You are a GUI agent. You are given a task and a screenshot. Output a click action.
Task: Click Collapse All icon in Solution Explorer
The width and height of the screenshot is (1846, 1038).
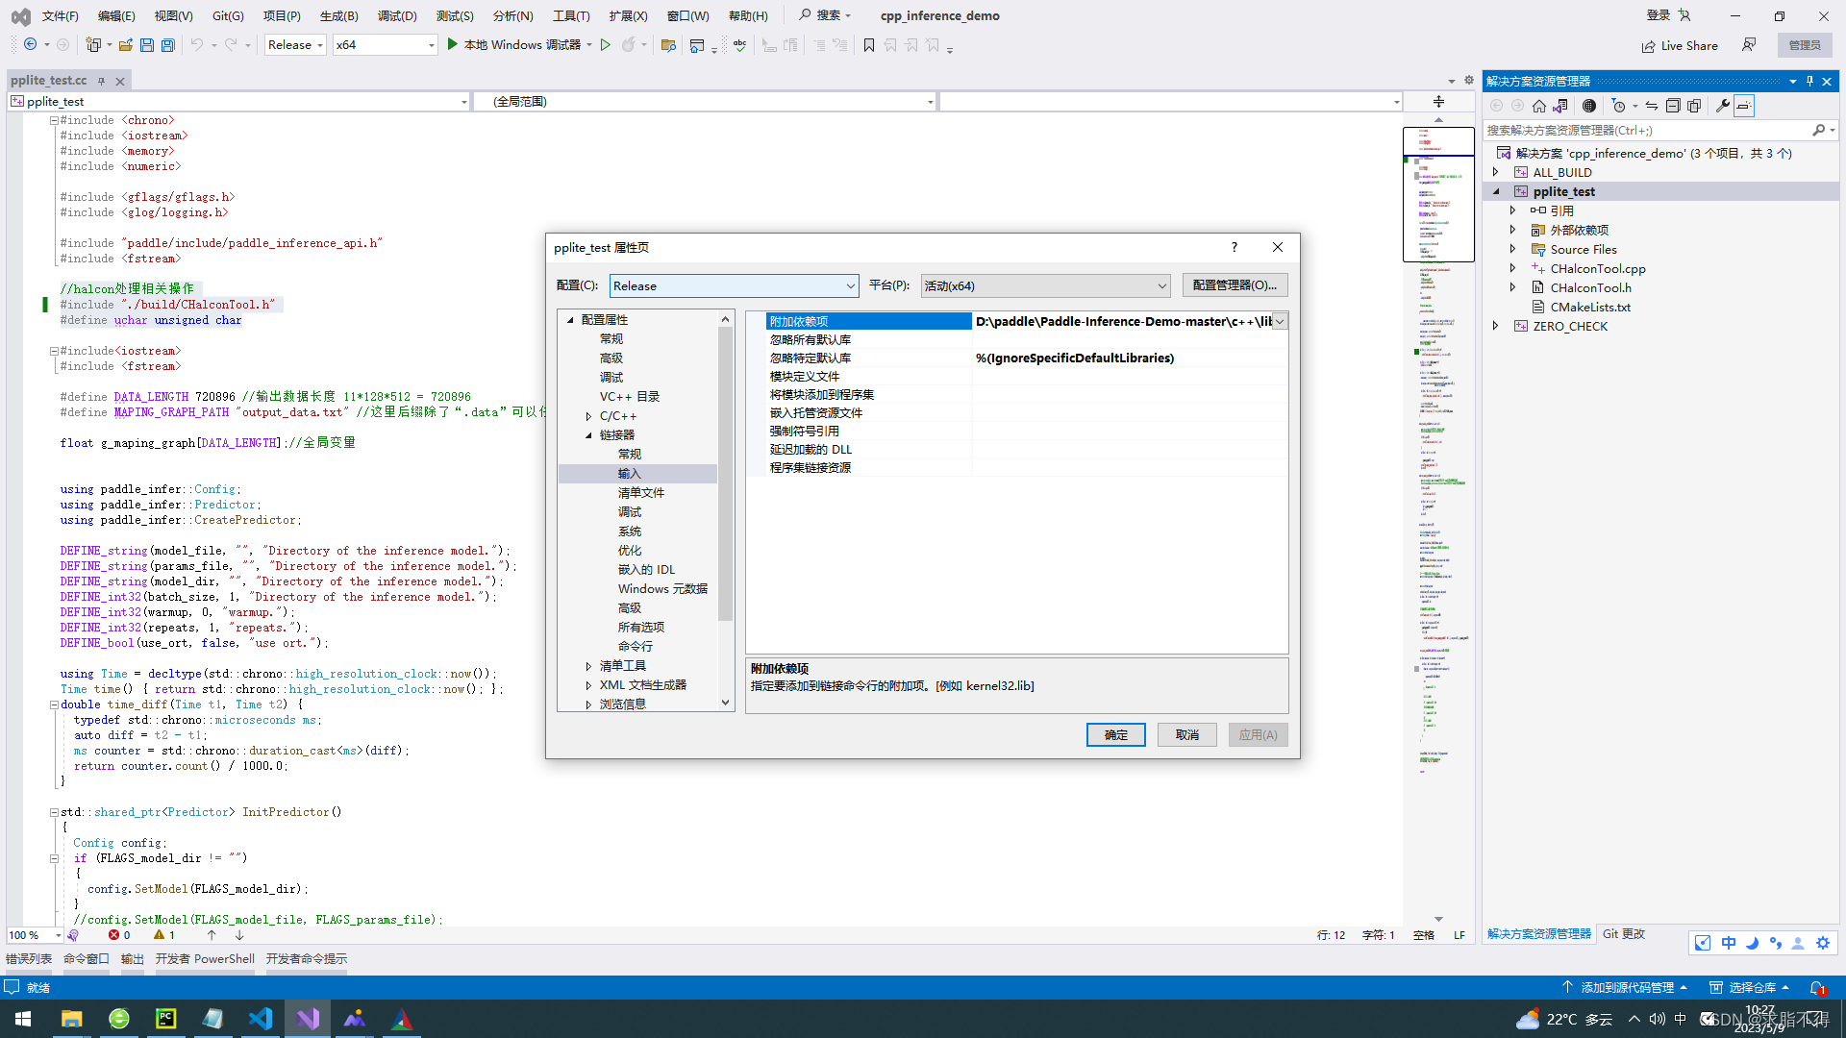(x=1673, y=106)
